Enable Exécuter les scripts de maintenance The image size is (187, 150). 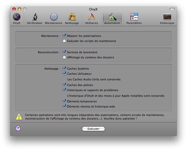pyautogui.click(x=64, y=41)
